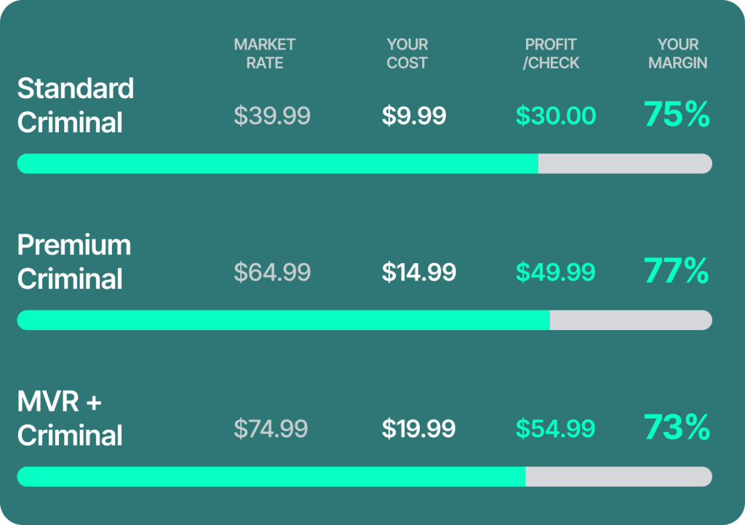Click the Standard Criminal margin progress bar
The width and height of the screenshot is (745, 525).
click(364, 164)
